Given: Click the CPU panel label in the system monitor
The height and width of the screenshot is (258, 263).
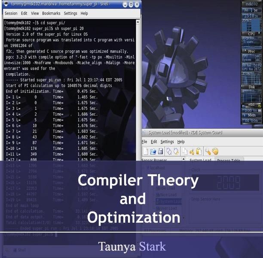Looking at the screenshot, I should 251,34.
